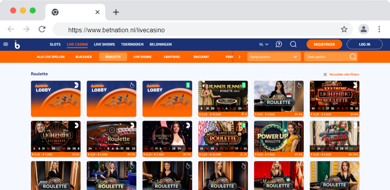
Task: Click provider badge on Speed Roulette Live tile
Action: click(x=132, y=126)
